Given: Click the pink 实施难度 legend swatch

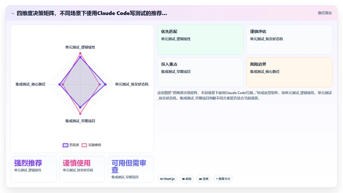Looking at the screenshot, I should click(x=84, y=145).
